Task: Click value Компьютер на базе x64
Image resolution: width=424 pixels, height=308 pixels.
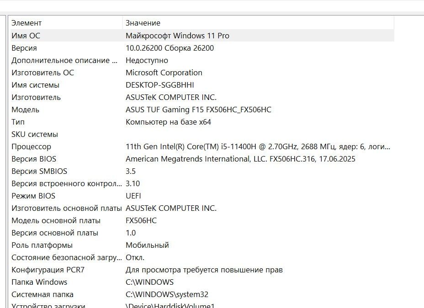Action: coord(168,122)
